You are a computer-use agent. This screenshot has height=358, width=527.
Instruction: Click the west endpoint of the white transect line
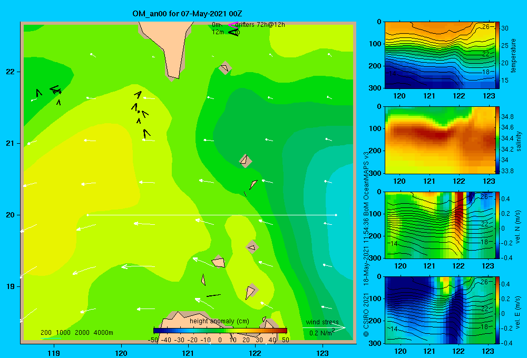87,215
